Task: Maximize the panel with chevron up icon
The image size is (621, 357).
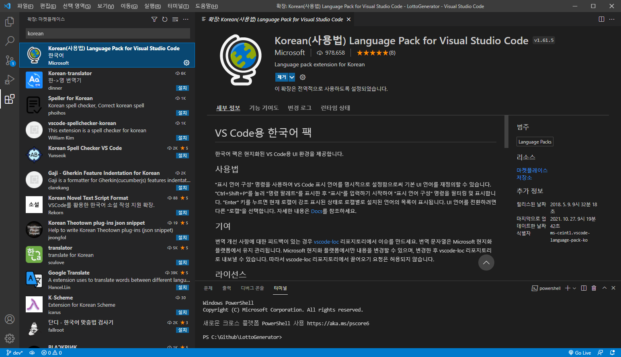Action: pyautogui.click(x=604, y=288)
